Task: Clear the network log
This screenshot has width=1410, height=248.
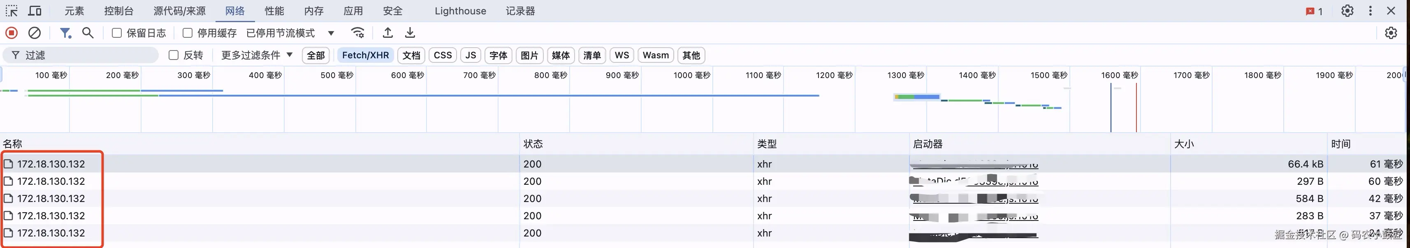Action: (x=35, y=33)
